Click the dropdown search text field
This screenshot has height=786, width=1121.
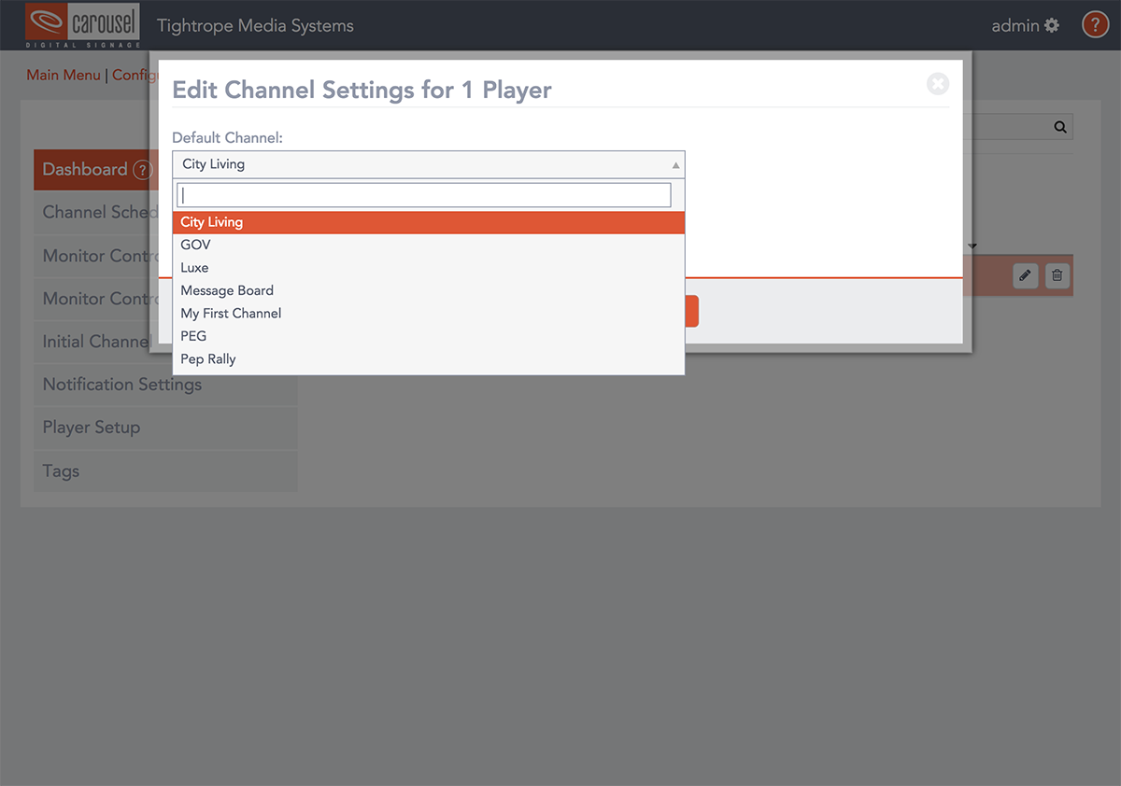pos(423,195)
